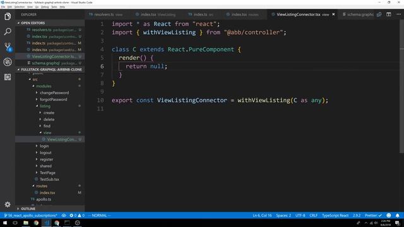Click the Prettier status item

point(373,216)
